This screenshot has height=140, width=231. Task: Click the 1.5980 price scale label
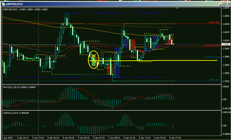click(226, 57)
